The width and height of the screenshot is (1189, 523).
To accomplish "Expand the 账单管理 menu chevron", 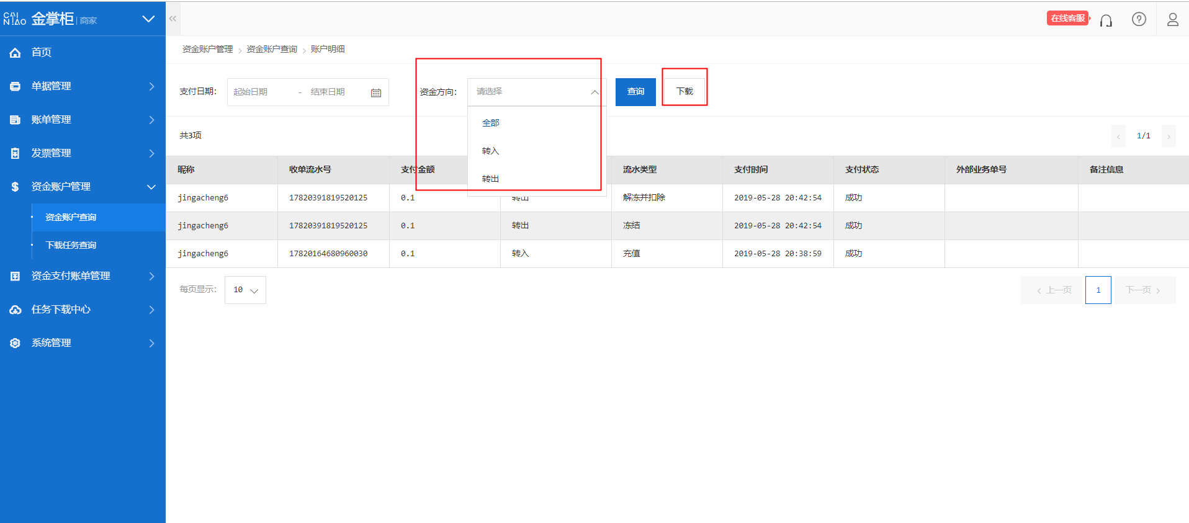I will coord(152,120).
